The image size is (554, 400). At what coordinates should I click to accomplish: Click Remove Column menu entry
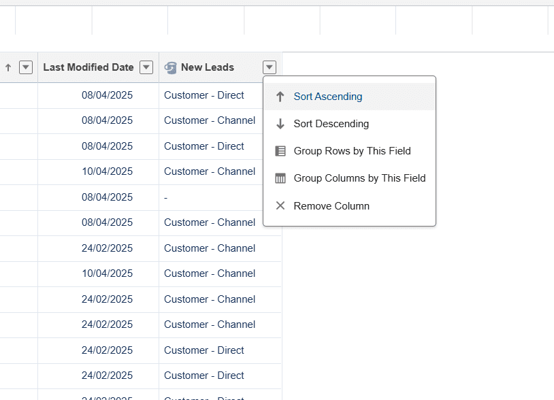[x=349, y=205]
